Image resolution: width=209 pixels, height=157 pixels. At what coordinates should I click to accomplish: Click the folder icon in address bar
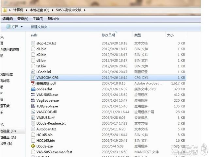(5, 10)
